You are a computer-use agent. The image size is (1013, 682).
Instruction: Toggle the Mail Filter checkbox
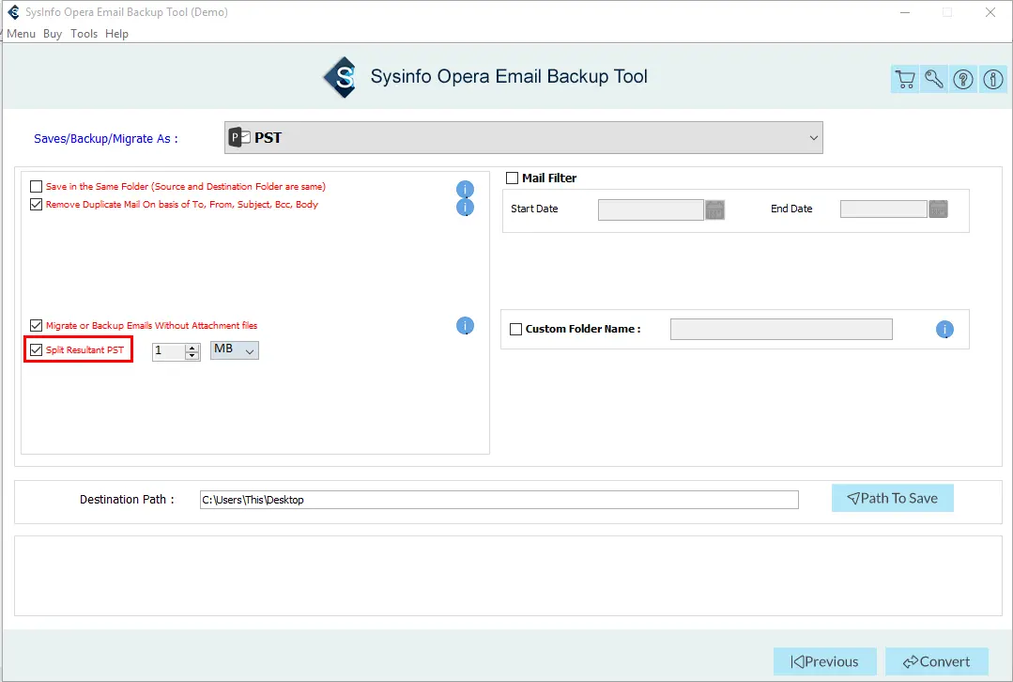coord(513,178)
